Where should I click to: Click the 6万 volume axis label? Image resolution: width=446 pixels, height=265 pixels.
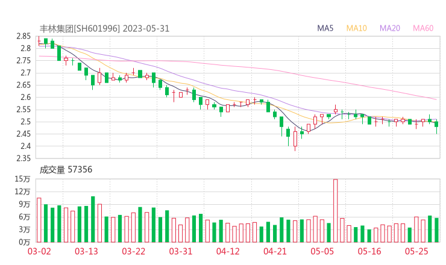[25, 217]
